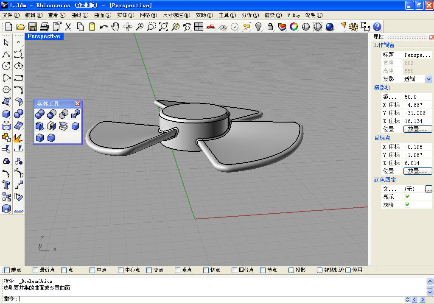Check the 停用 checkbox in the snap bar
The height and width of the screenshot is (304, 434).
pos(348,270)
